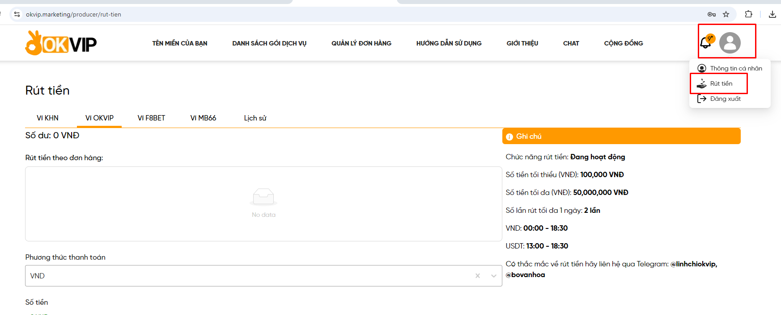Open DANH SÁCH GÓI DỊCH VỤ link

coord(269,43)
